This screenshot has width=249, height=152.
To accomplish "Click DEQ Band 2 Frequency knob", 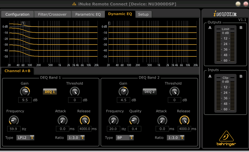I will pos(114,120).
